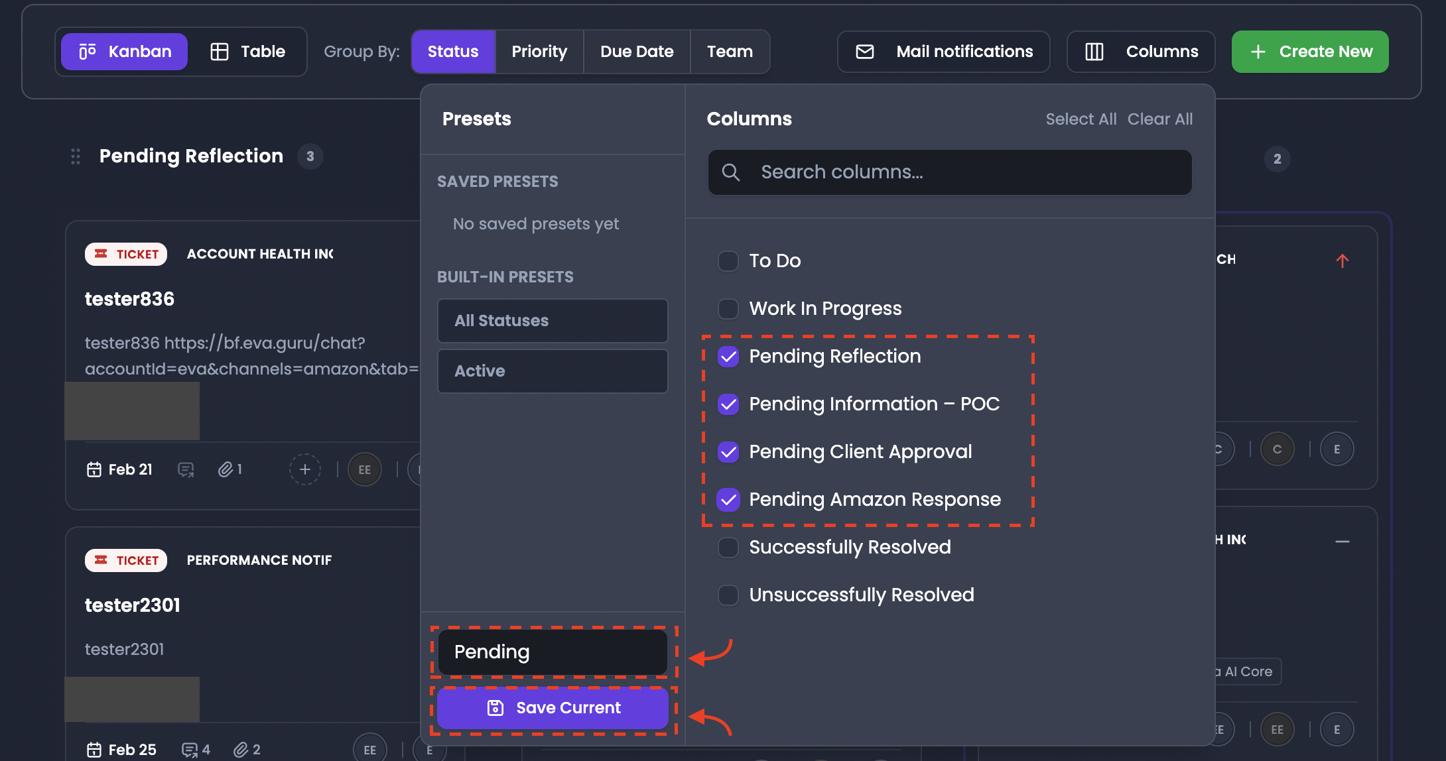Image resolution: width=1446 pixels, height=761 pixels.
Task: Uncheck Pending Client Approval column
Action: 728,452
